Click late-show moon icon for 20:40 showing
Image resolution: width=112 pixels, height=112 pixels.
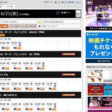coord(55,107)
